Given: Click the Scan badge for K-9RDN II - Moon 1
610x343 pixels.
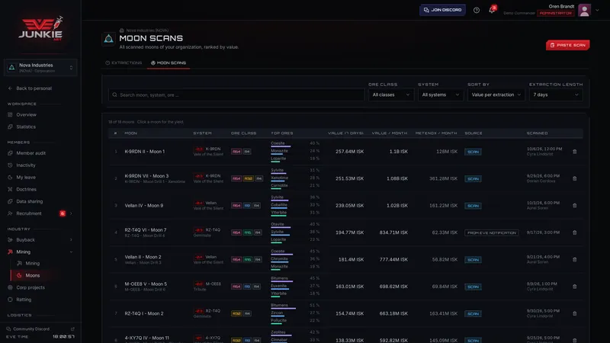Looking at the screenshot, I should pos(473,152).
